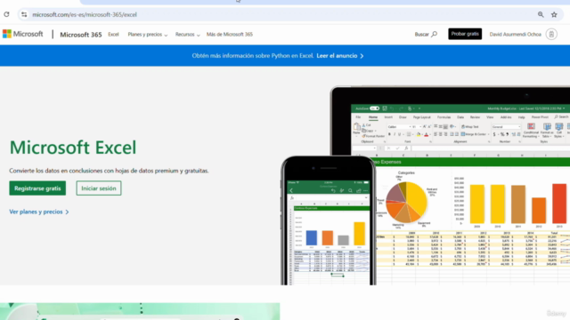Bookmark this page with the star icon
570x320 pixels.
click(554, 14)
